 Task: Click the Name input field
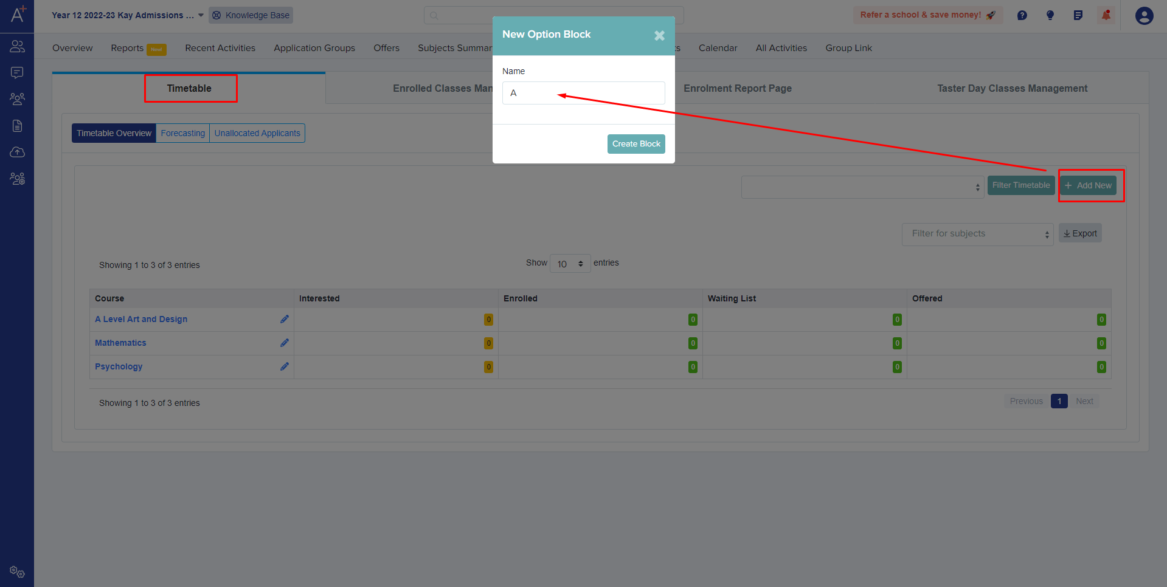coord(583,93)
